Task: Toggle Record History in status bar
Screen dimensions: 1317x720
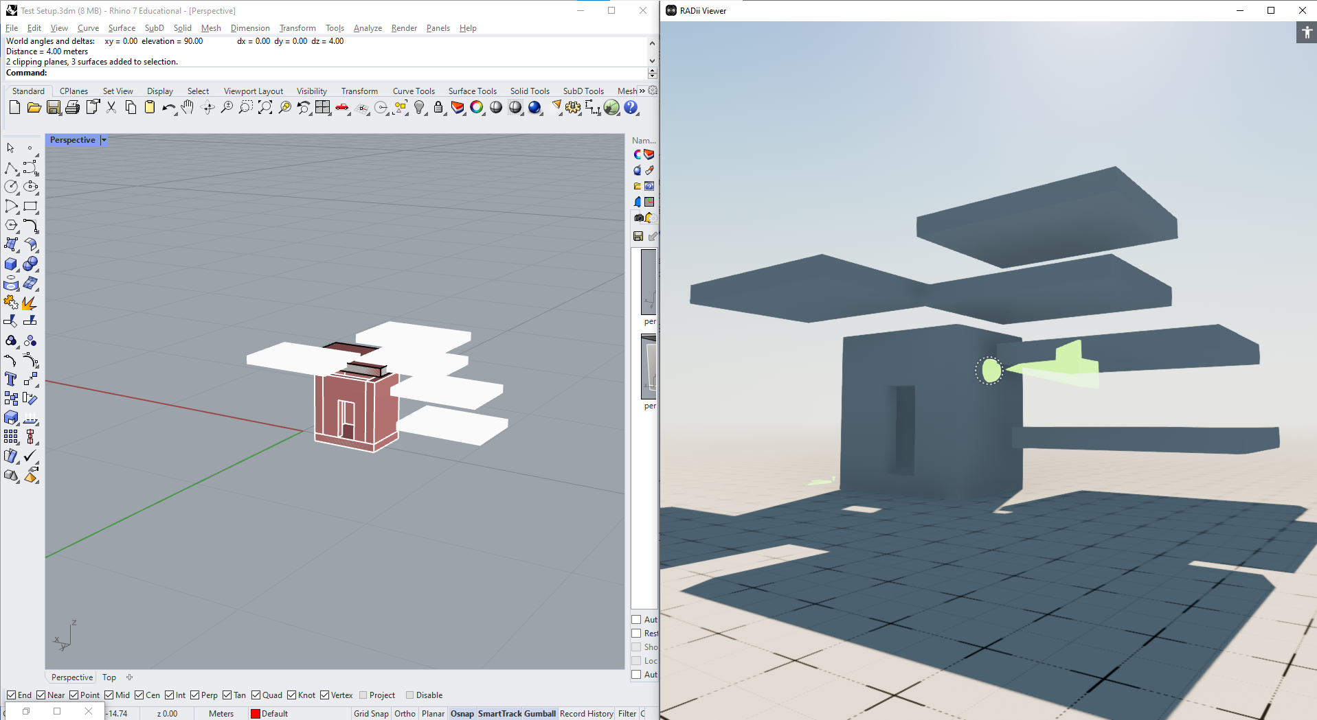Action: coord(586,714)
